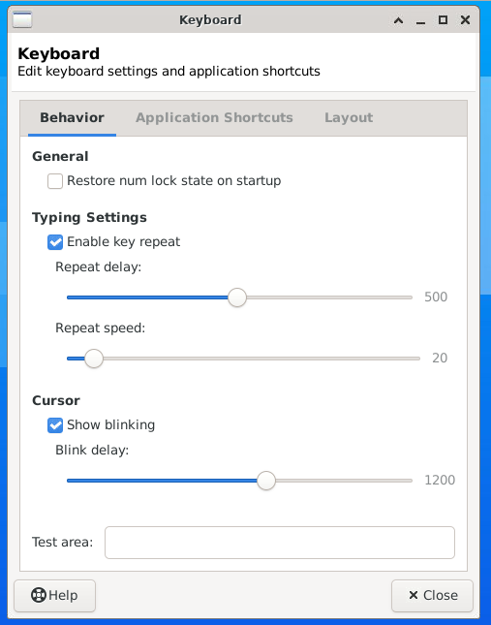The height and width of the screenshot is (625, 491).
Task: Switch to the Application Shortcuts tab
Action: 214,117
